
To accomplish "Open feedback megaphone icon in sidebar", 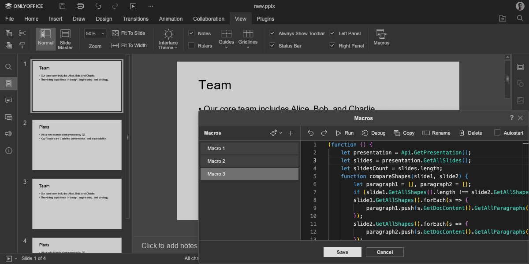I will pyautogui.click(x=8, y=134).
